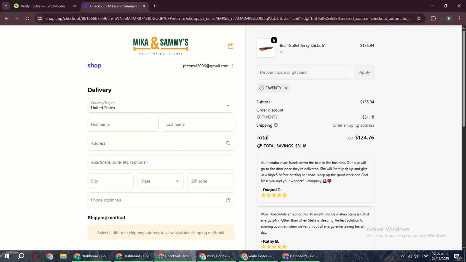Expand the State dropdown
Screen dimensions: 466x262
tap(161, 181)
